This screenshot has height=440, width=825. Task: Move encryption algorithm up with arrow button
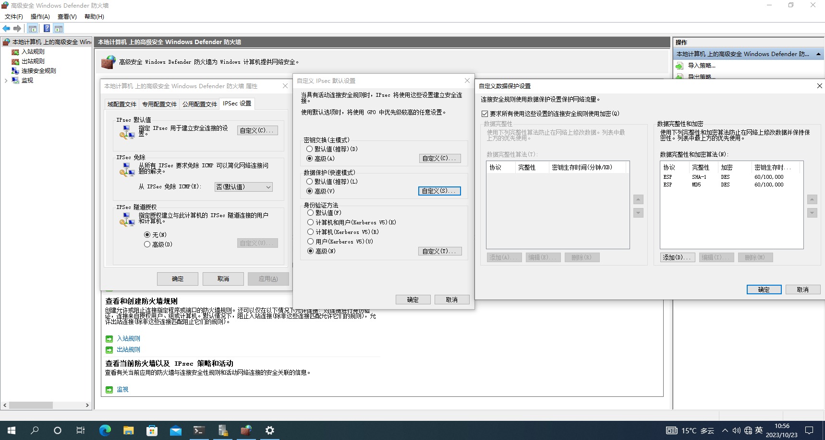[812, 199]
